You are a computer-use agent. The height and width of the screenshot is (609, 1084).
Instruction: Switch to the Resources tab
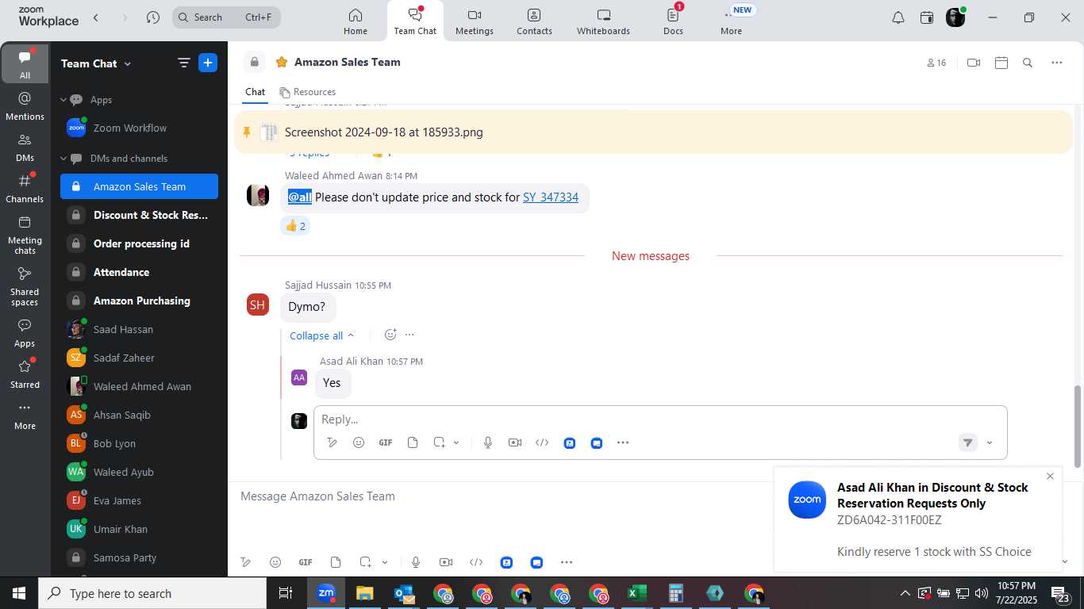[307, 92]
